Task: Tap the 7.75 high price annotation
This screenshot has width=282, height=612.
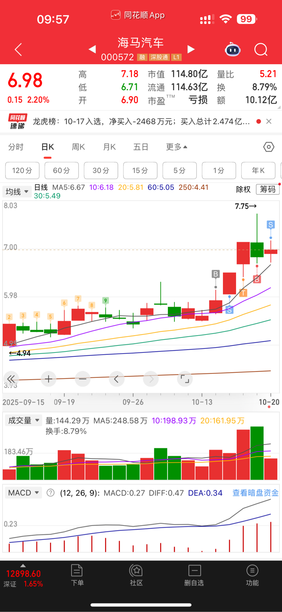Action: (246, 206)
